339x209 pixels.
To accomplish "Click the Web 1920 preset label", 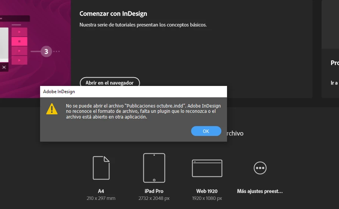I will [x=207, y=191].
